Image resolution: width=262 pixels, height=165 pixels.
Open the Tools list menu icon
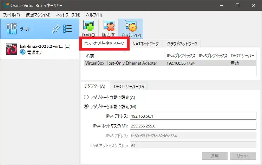67,29
